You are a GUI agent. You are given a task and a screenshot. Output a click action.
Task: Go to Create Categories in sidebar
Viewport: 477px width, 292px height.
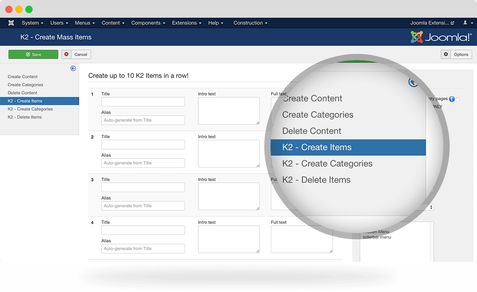click(25, 85)
